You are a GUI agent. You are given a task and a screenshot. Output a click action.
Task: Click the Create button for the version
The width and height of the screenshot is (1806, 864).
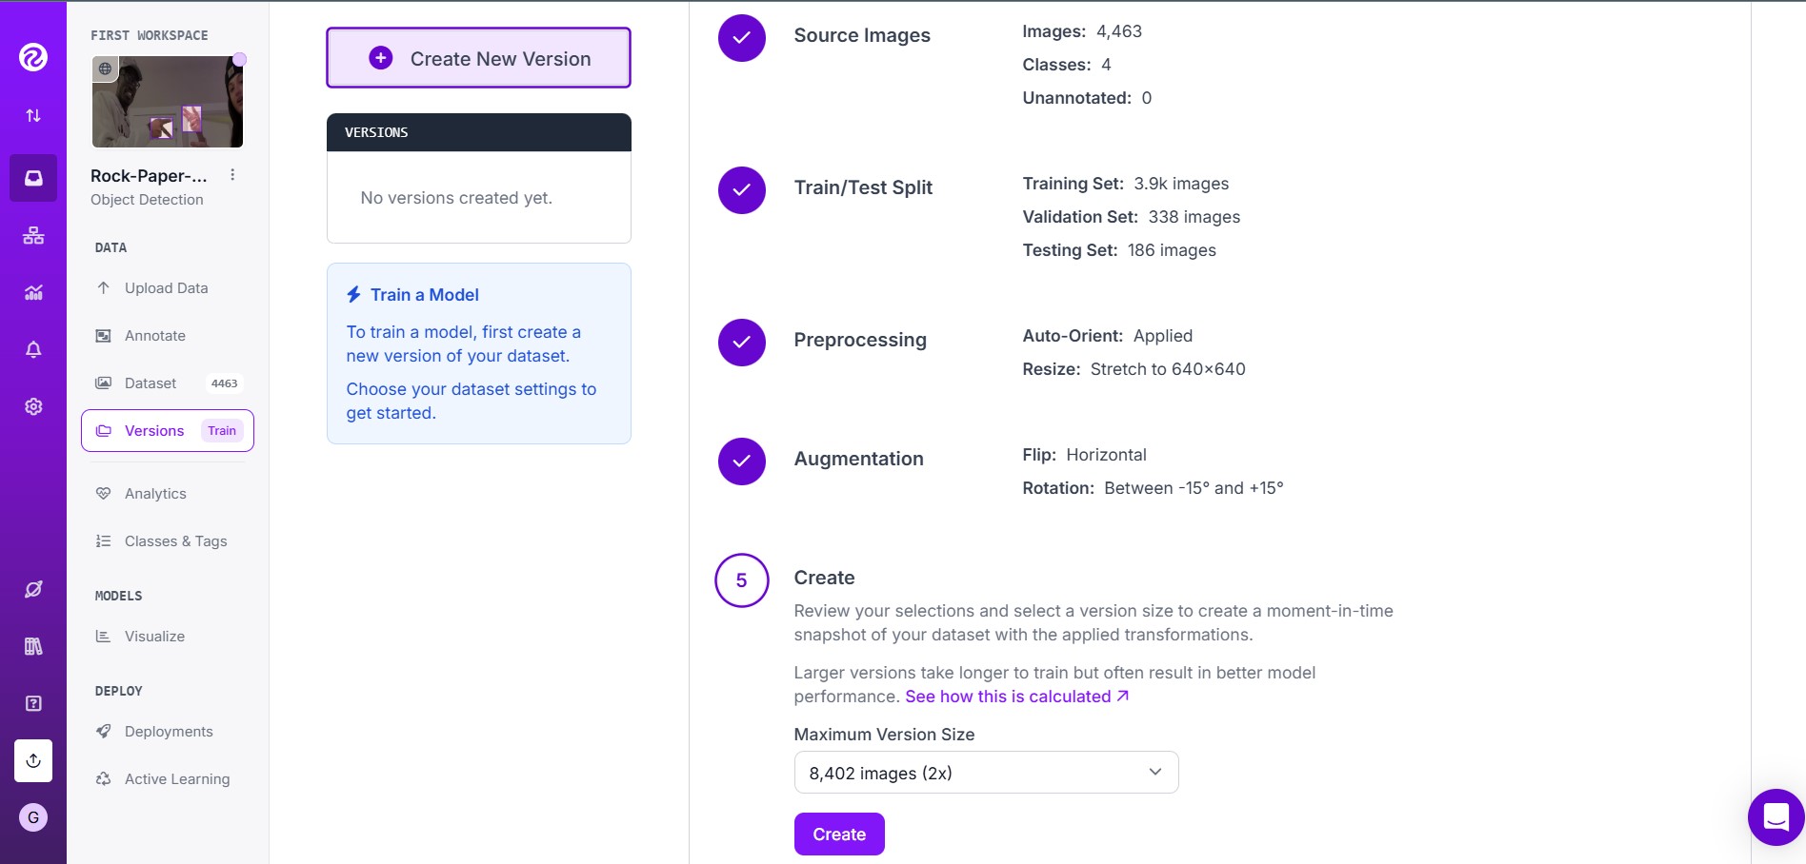point(839,834)
